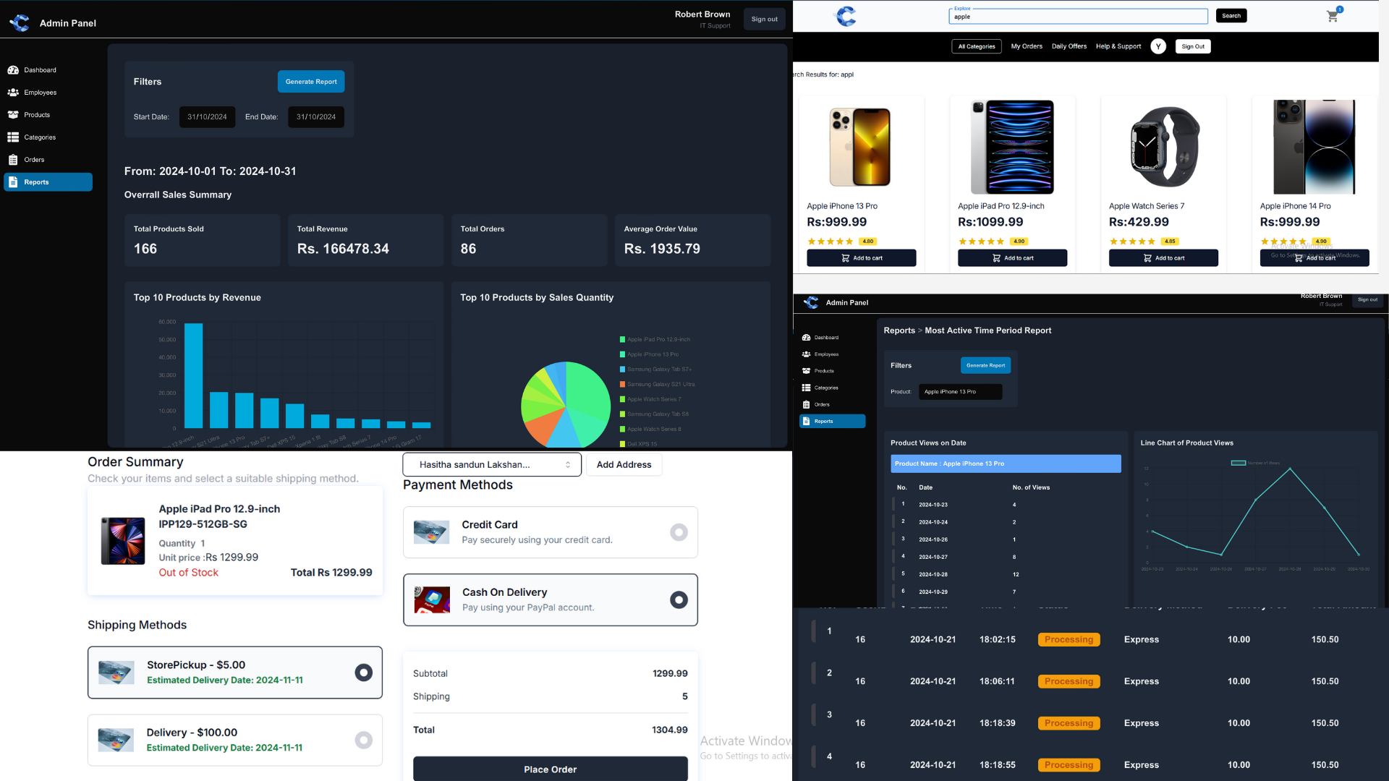This screenshot has width=1389, height=781.
Task: Open the Start Date picker field
Action: point(207,117)
